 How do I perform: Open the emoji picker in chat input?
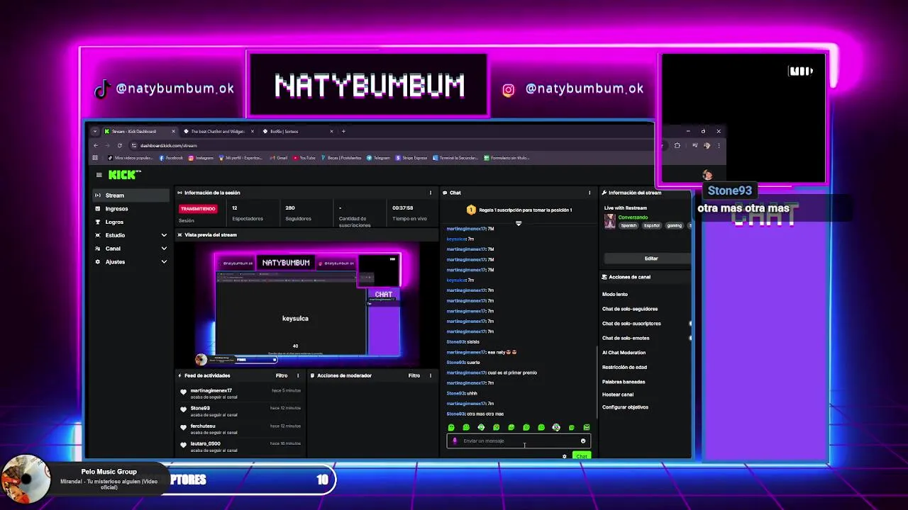(583, 441)
